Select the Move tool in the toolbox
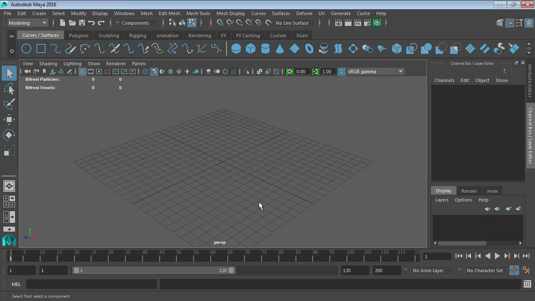Viewport: 535px width, 301px height. (9, 119)
